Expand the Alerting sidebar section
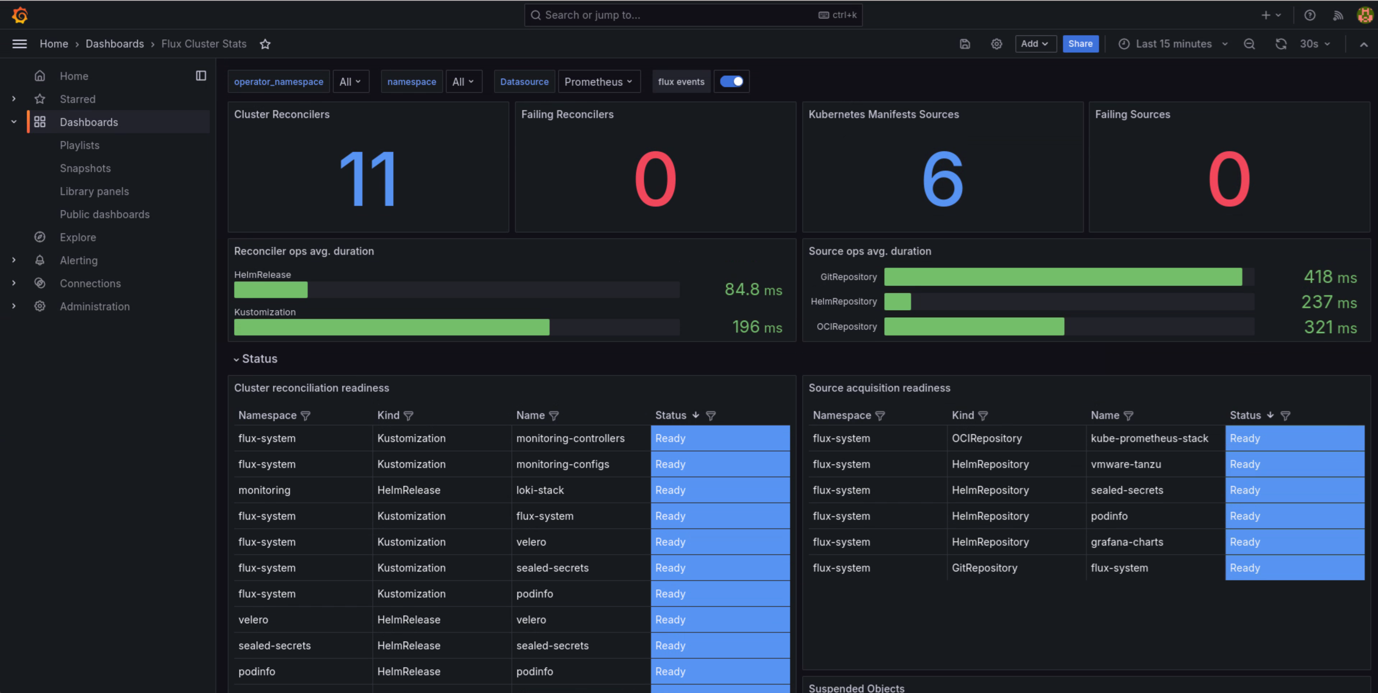The height and width of the screenshot is (693, 1378). (x=13, y=260)
